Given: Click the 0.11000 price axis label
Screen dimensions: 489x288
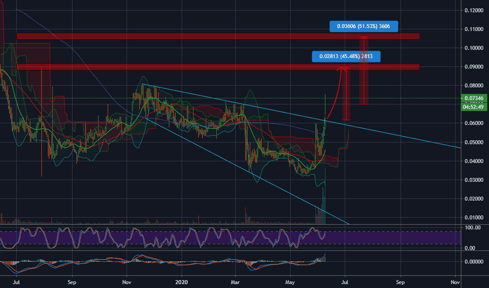Looking at the screenshot, I should [474, 29].
